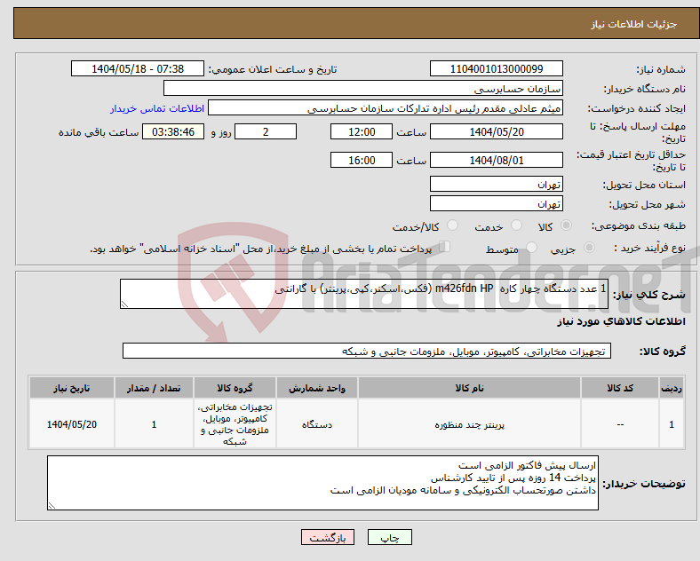Click the 12:00 deadline time field
Viewport: 700px width, 561px height.
pyautogui.click(x=362, y=131)
